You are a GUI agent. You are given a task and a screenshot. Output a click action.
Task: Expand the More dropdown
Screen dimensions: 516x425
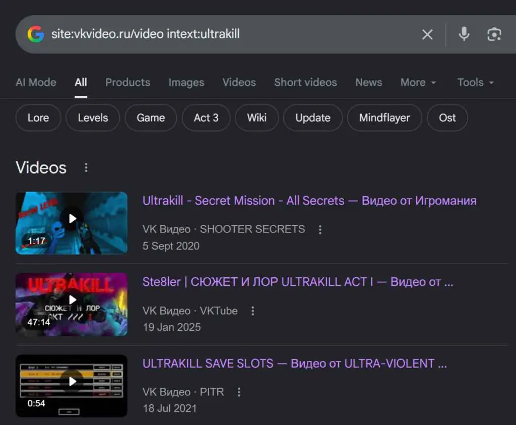[418, 82]
